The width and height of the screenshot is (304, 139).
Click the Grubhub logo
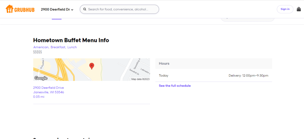[x=20, y=9]
